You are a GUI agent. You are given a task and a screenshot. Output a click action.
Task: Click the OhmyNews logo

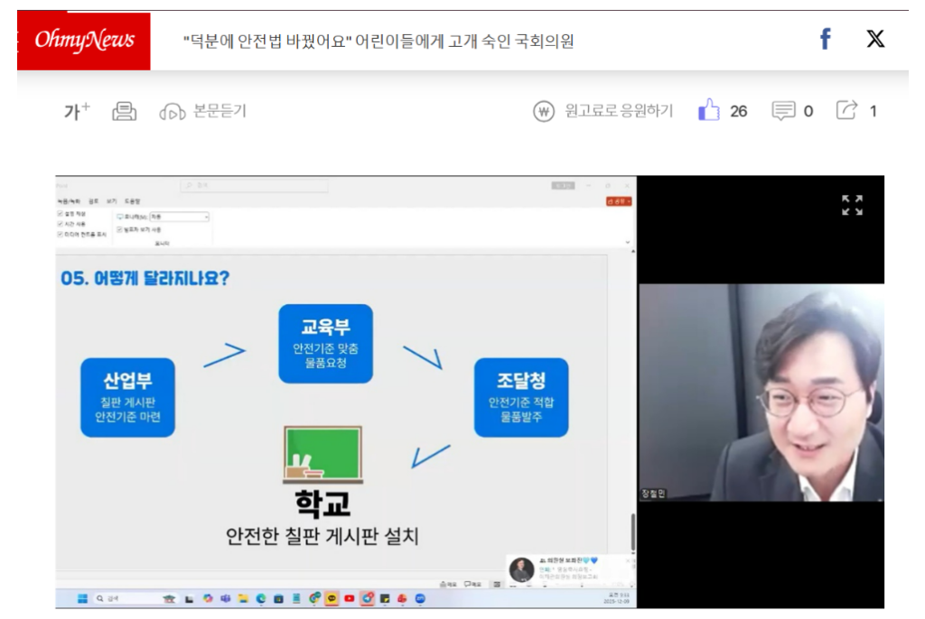[x=84, y=40]
